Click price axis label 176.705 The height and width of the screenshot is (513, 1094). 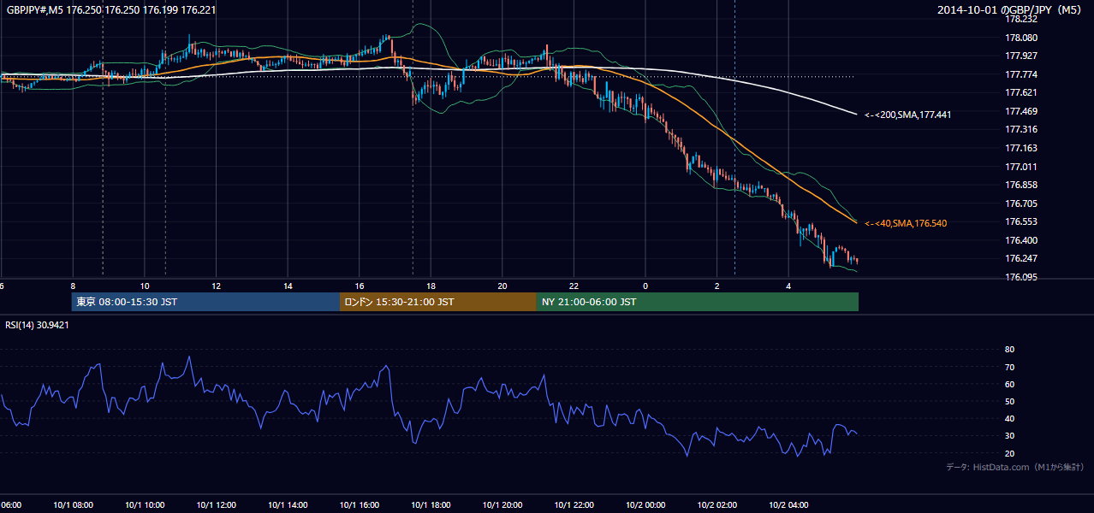(x=1021, y=203)
